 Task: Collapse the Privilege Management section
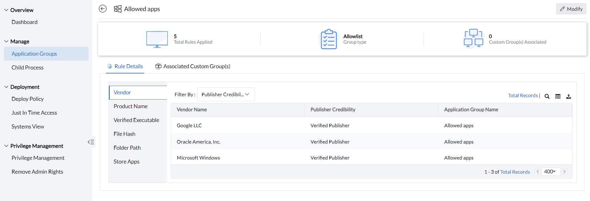[6, 146]
